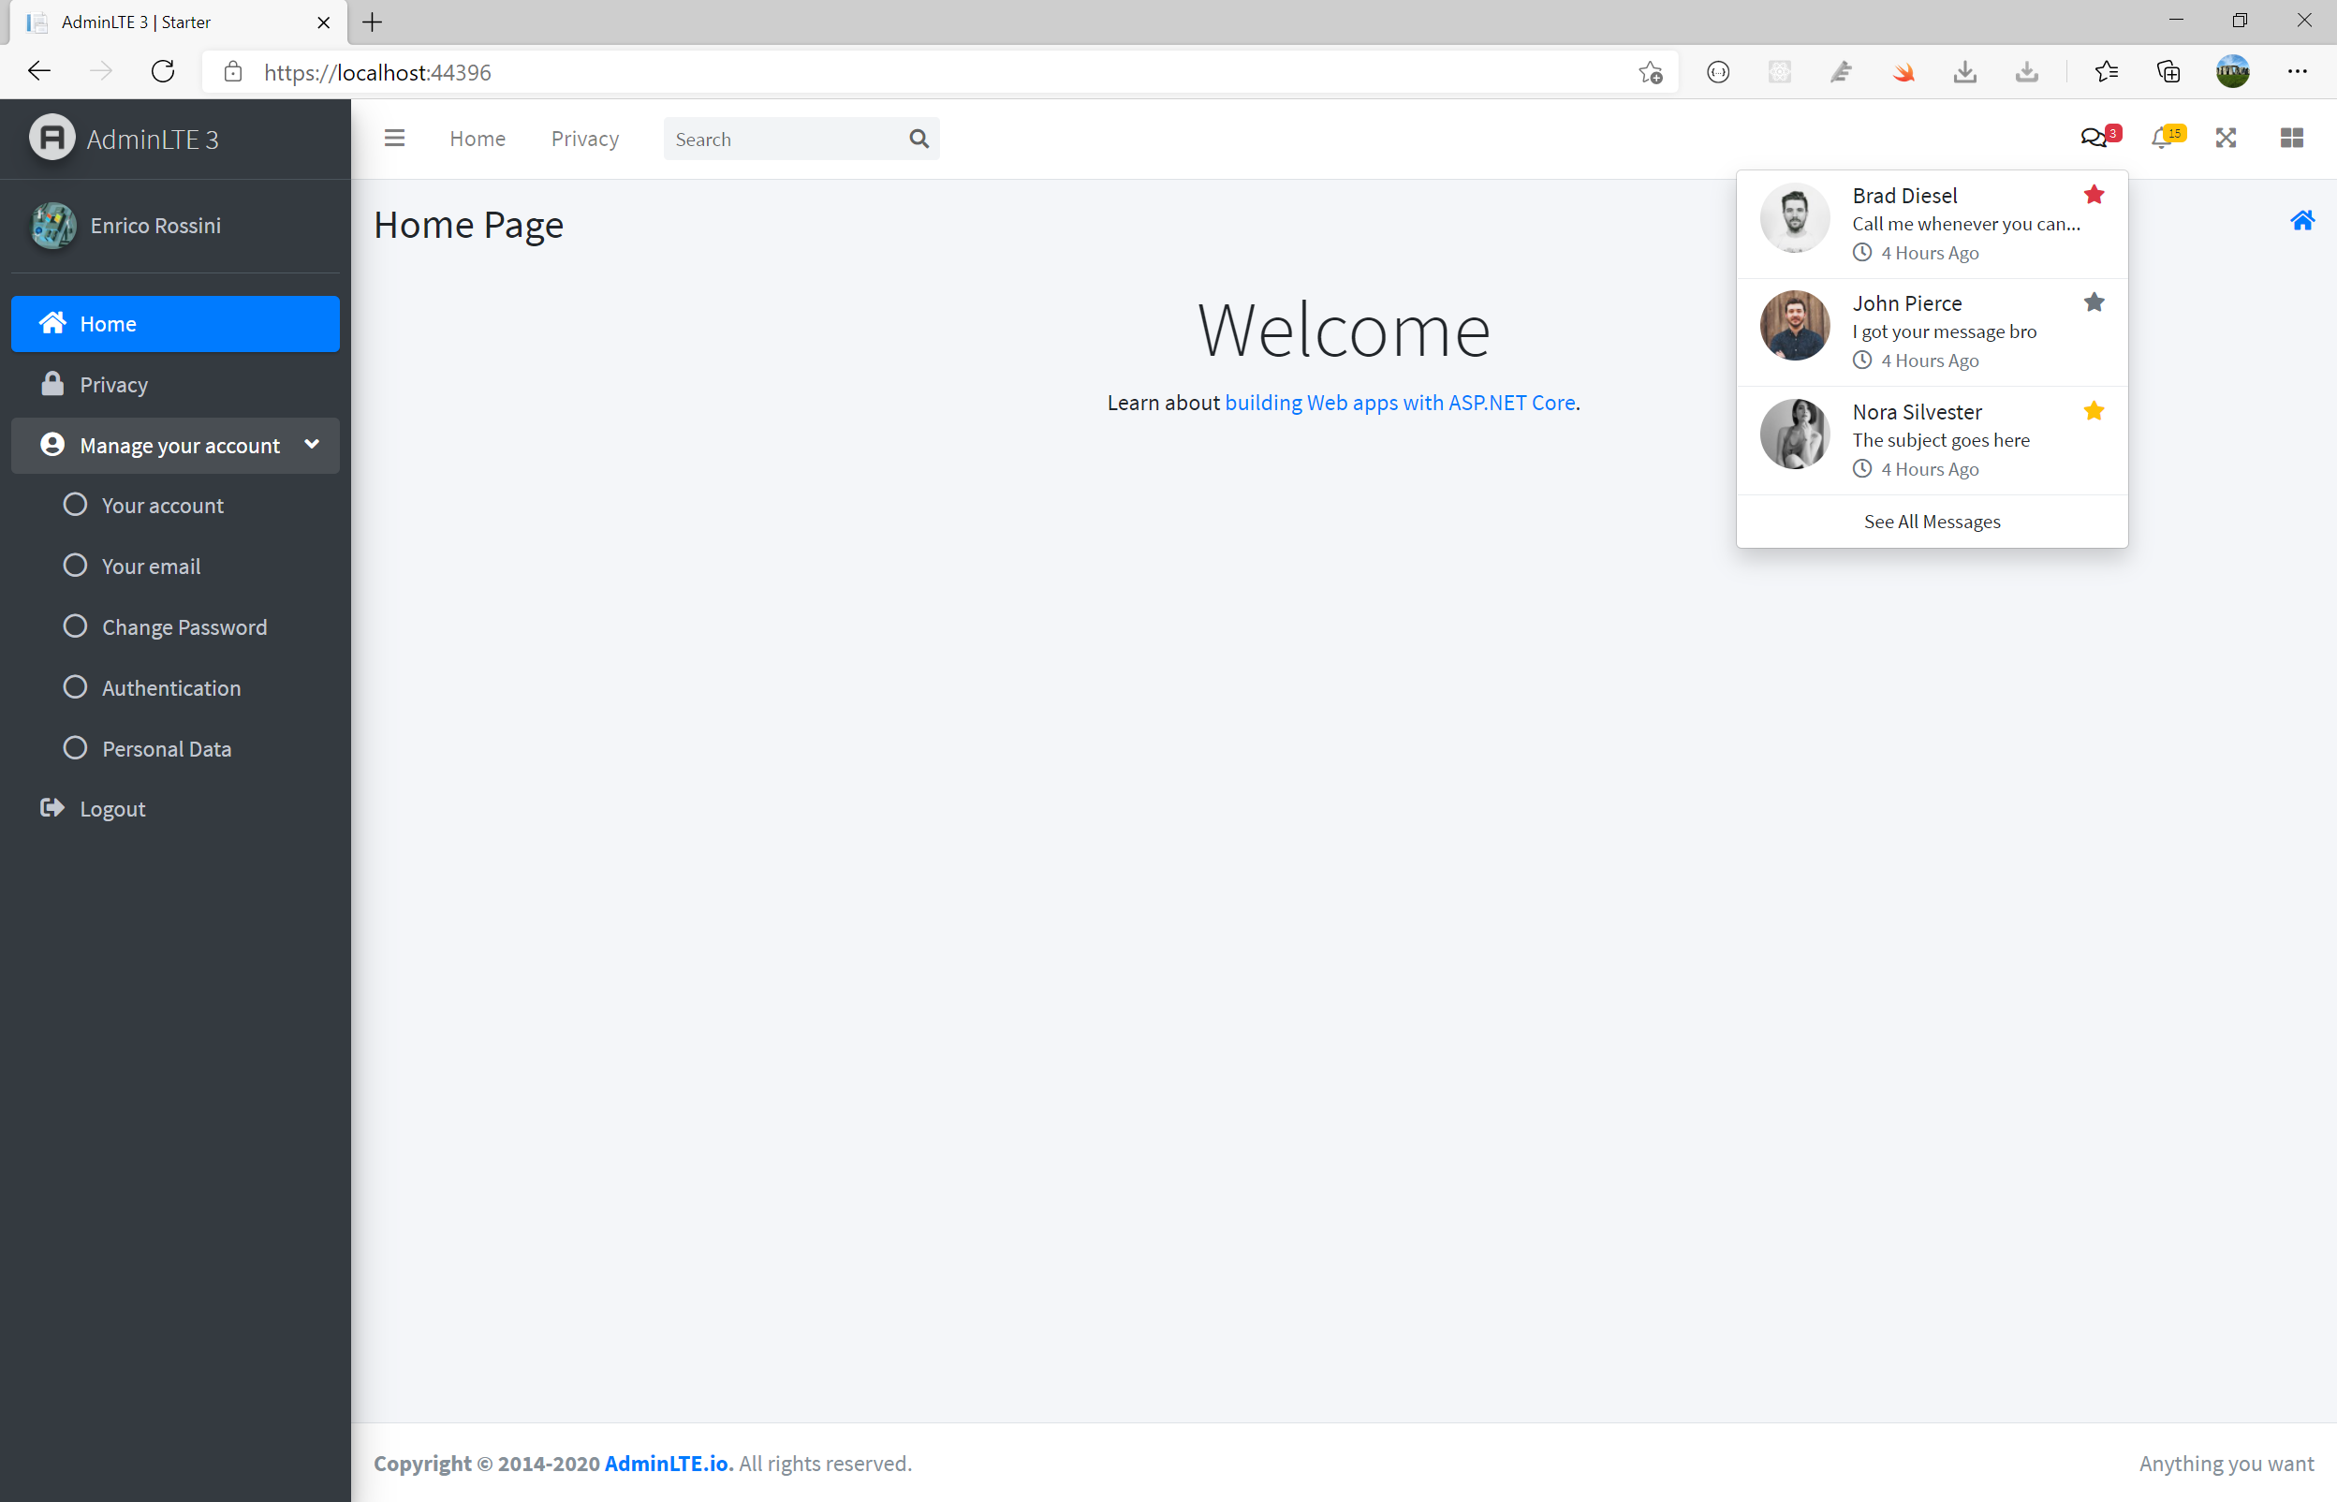Reload the page with the refresh icon

click(x=163, y=70)
